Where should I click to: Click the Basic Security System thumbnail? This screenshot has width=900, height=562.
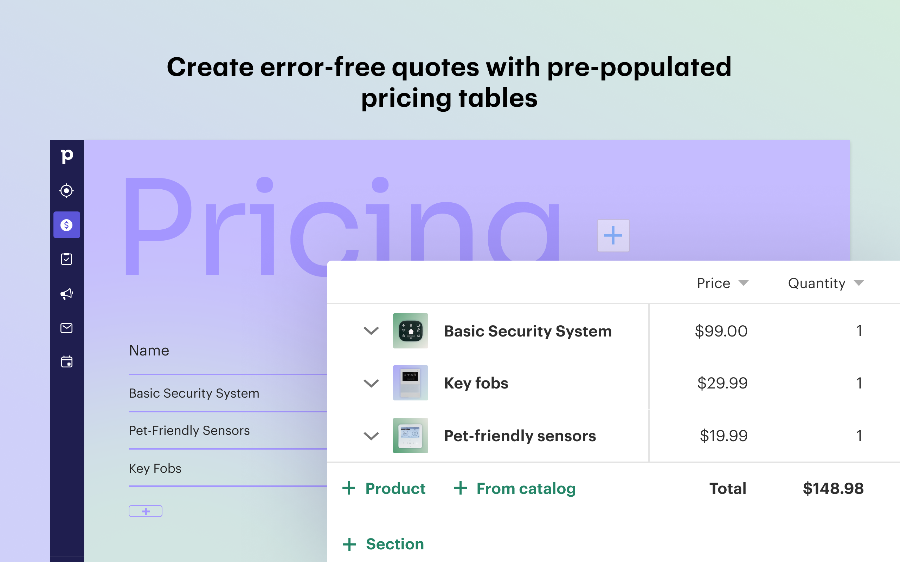pyautogui.click(x=410, y=331)
